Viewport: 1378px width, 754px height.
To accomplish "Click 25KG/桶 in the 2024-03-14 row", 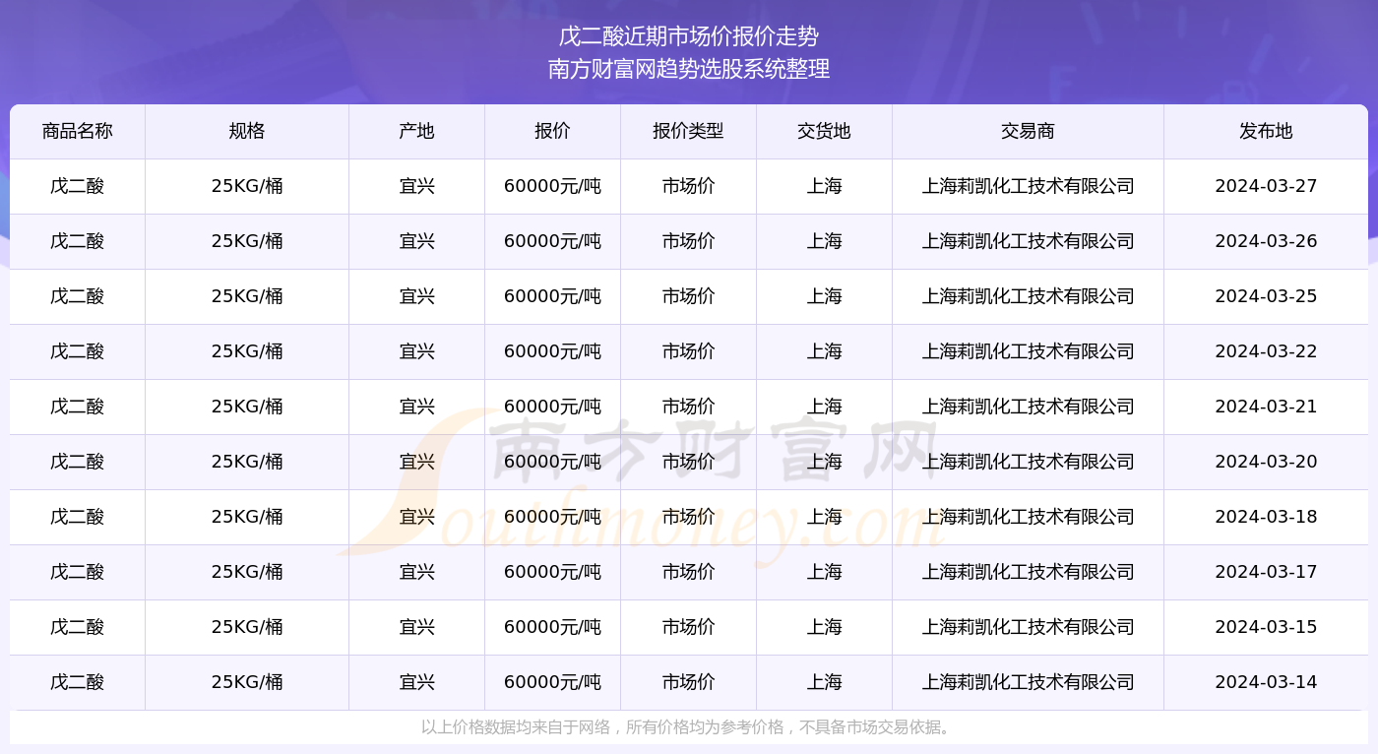I will click(247, 682).
